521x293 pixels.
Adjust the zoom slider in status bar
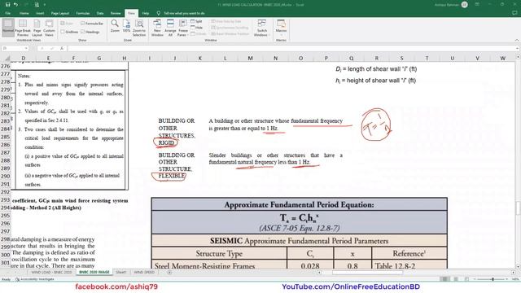click(x=493, y=279)
